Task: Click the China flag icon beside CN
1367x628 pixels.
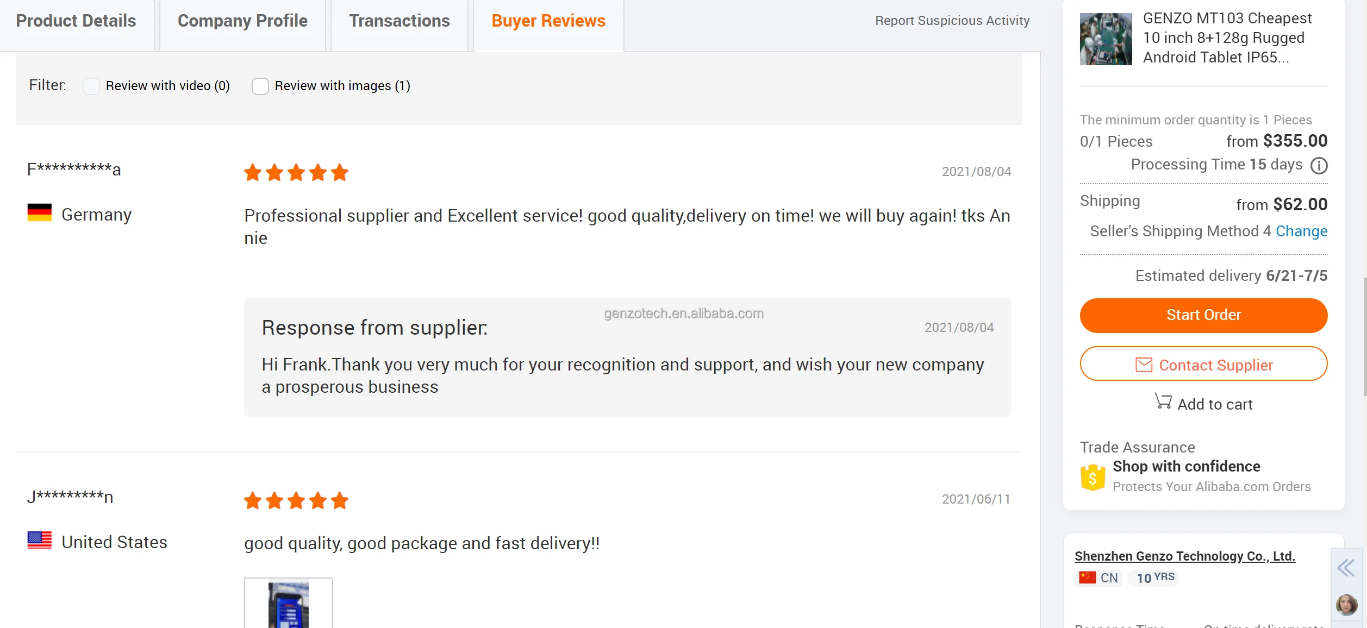Action: tap(1087, 577)
